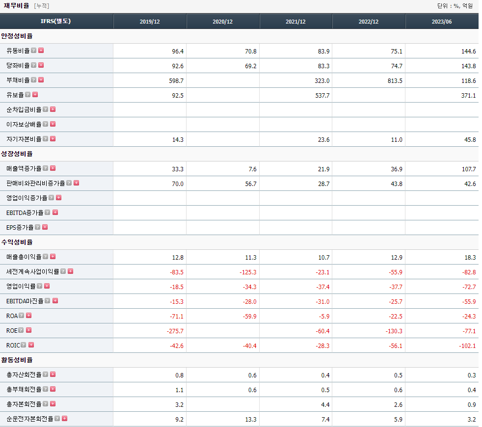
Task: Open help icon beside 영업이익증가율
Action: pos(52,198)
